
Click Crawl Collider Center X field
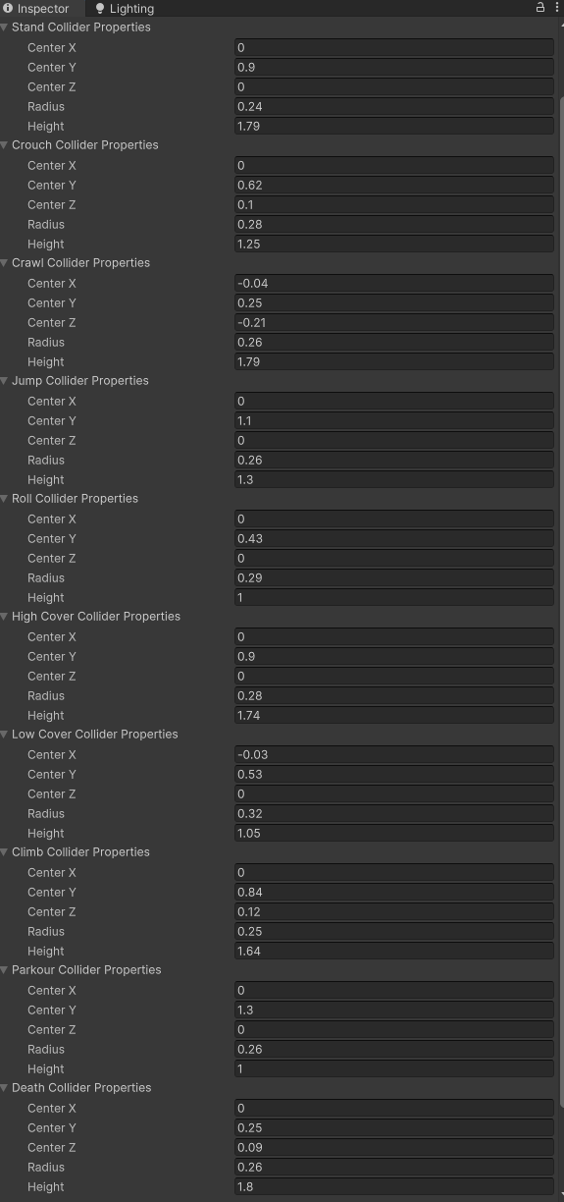(394, 284)
